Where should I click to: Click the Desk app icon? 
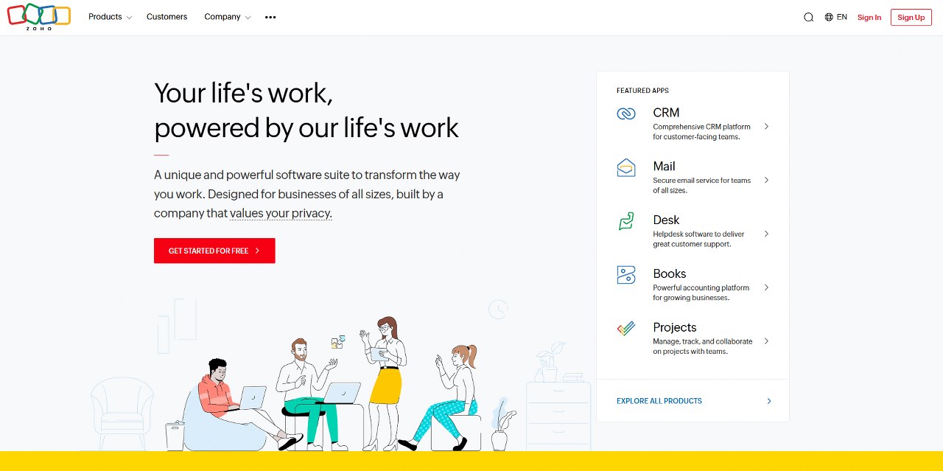626,221
